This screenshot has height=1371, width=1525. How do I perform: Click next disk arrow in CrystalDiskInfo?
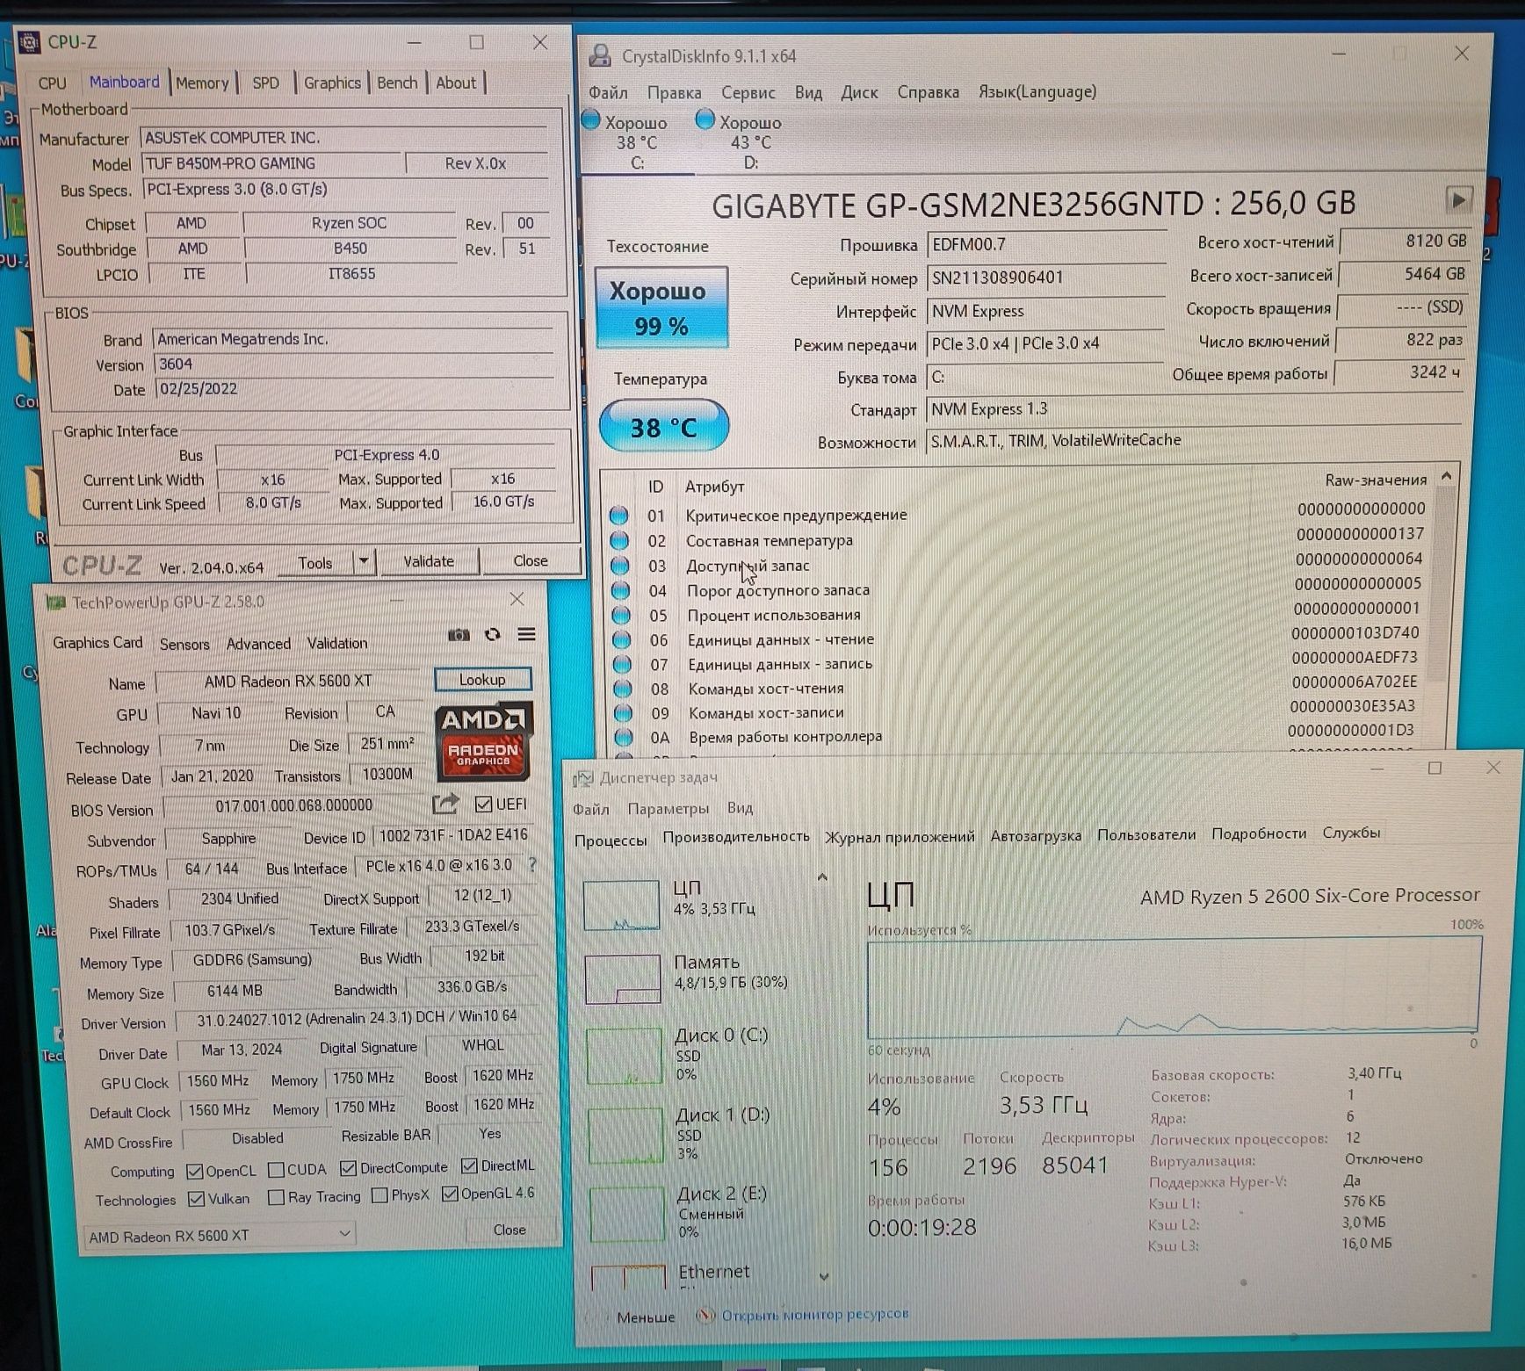[1458, 200]
